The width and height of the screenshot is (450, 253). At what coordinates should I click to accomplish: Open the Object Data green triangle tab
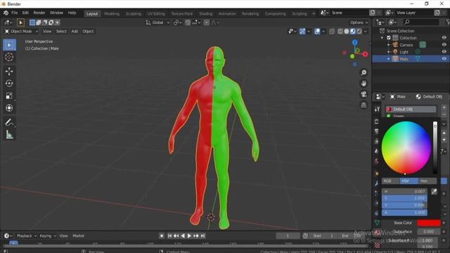tap(377, 223)
